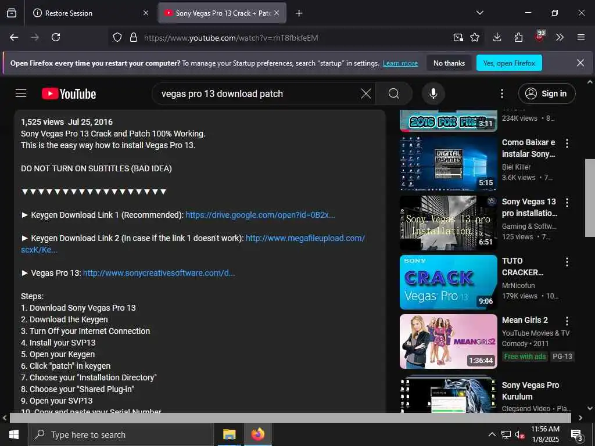
Task: Open picture-in-picture icon in address bar
Action: (x=458, y=38)
